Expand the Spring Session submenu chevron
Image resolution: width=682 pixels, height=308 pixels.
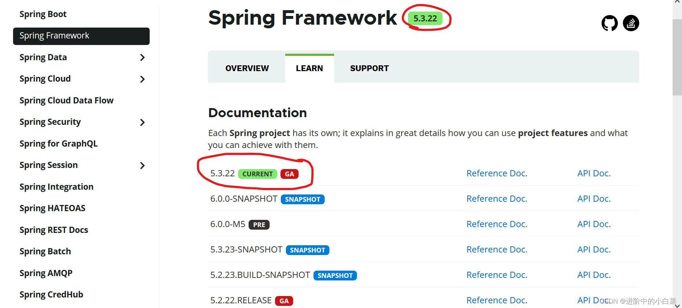tap(142, 165)
